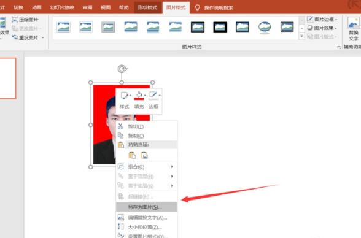Choose 大小和位置(Z)... from context menu
Viewport: 361px width, 238px height.
[147, 227]
